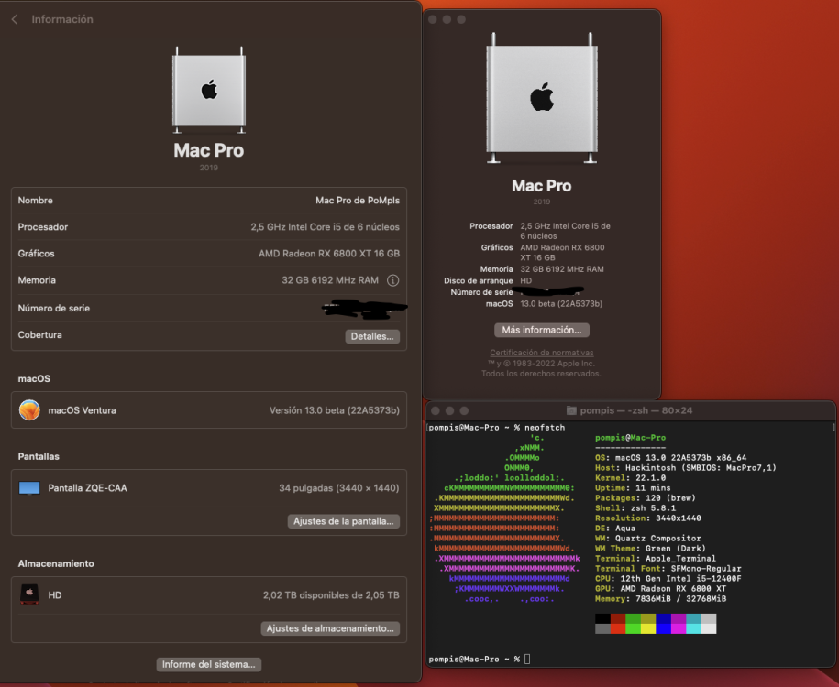This screenshot has height=687, width=839.
Task: Click Terminal title pompis — -zsh — 80×24
Action: [636, 410]
